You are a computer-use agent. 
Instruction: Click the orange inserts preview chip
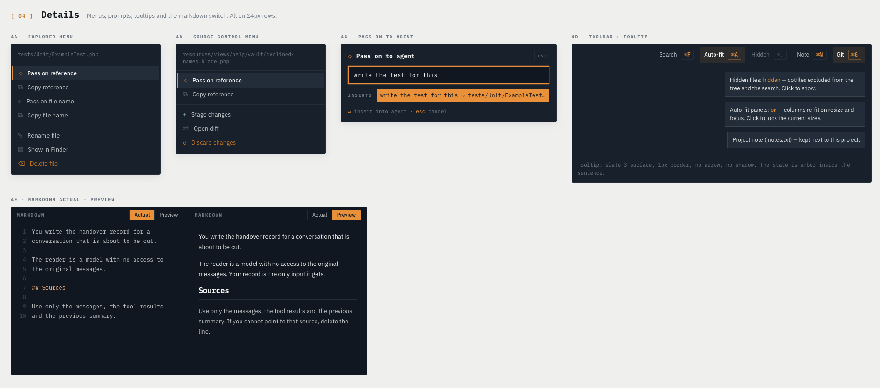click(x=463, y=95)
